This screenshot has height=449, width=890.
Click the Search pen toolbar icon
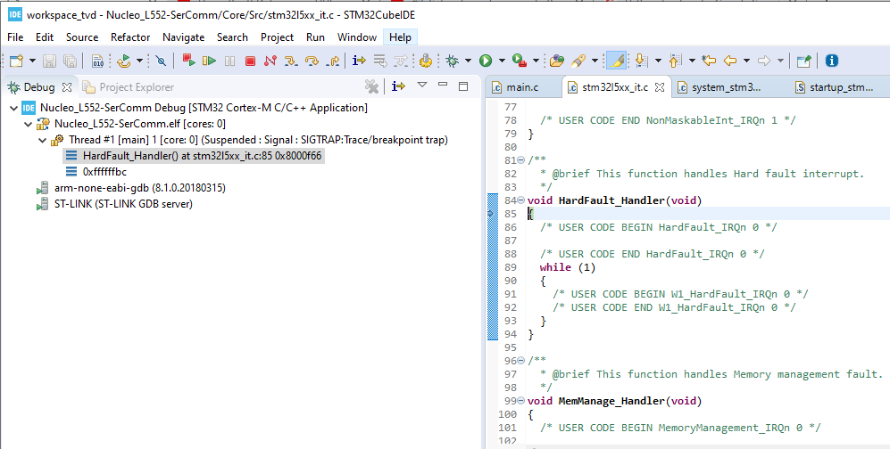[578, 61]
